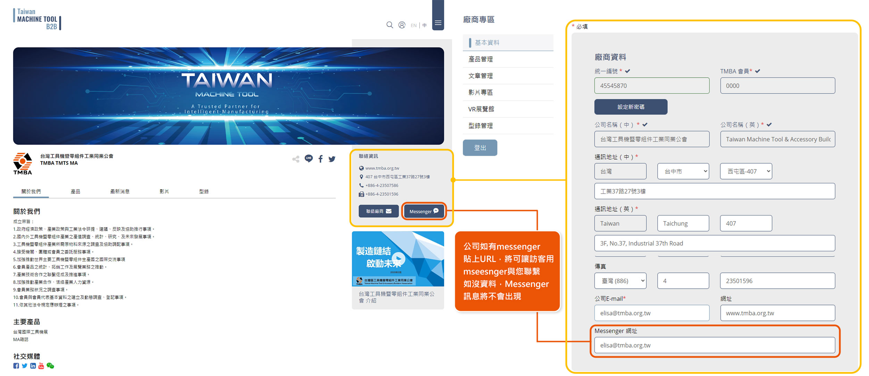
Task: Open Facebook icon under 社交媒體
Action: (x=16, y=366)
